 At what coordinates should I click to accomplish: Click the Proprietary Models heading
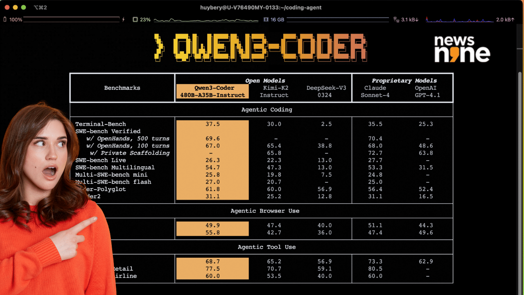click(x=404, y=80)
